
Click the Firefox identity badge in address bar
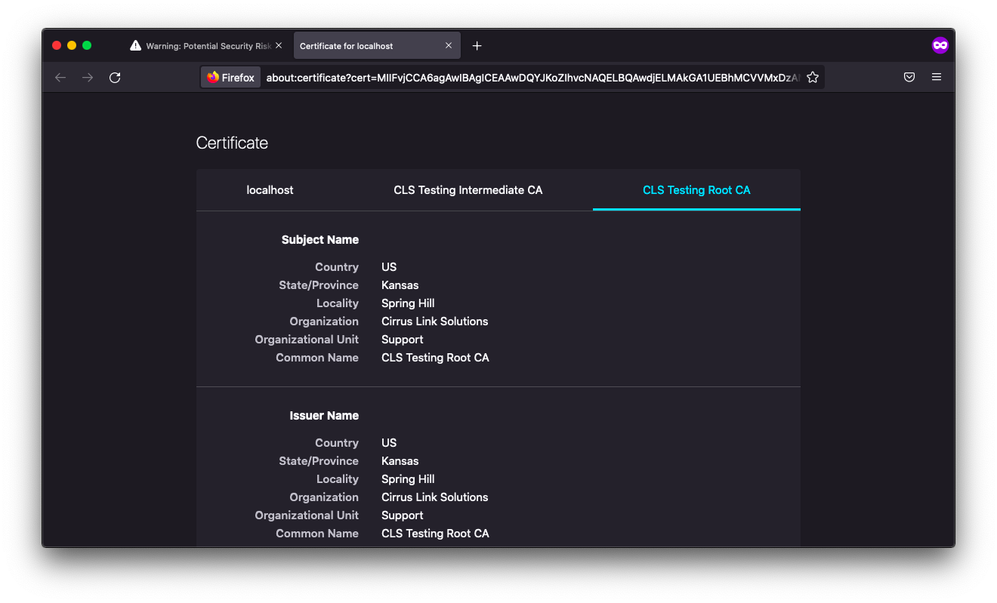tap(231, 78)
